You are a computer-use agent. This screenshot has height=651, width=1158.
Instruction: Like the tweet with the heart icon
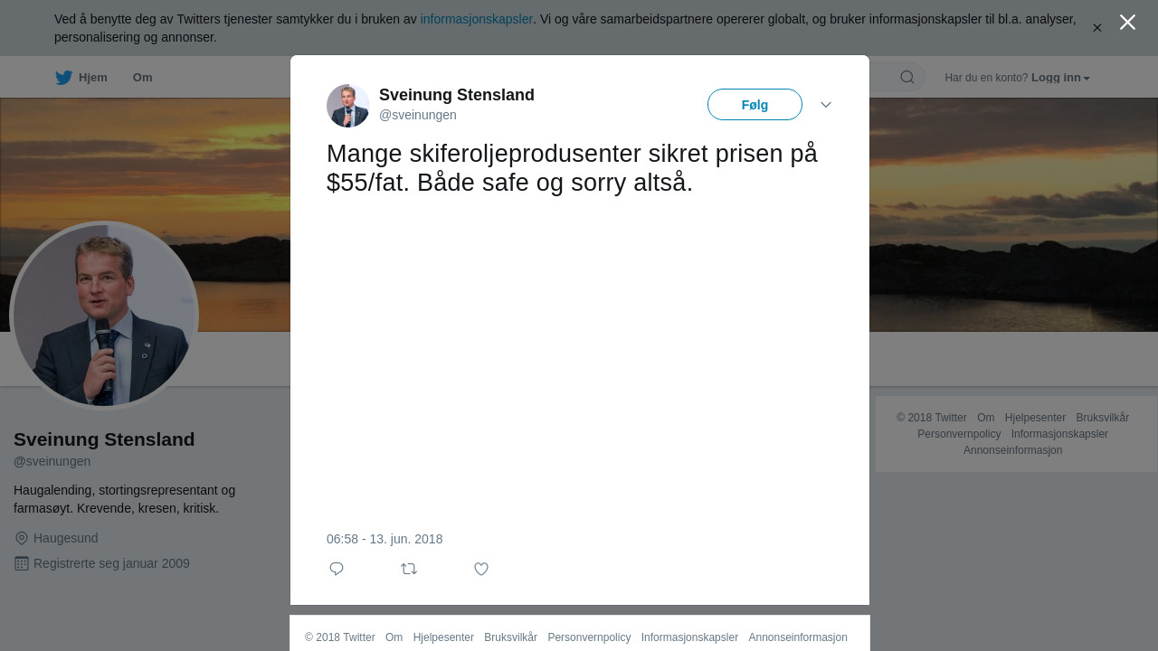pyautogui.click(x=481, y=569)
